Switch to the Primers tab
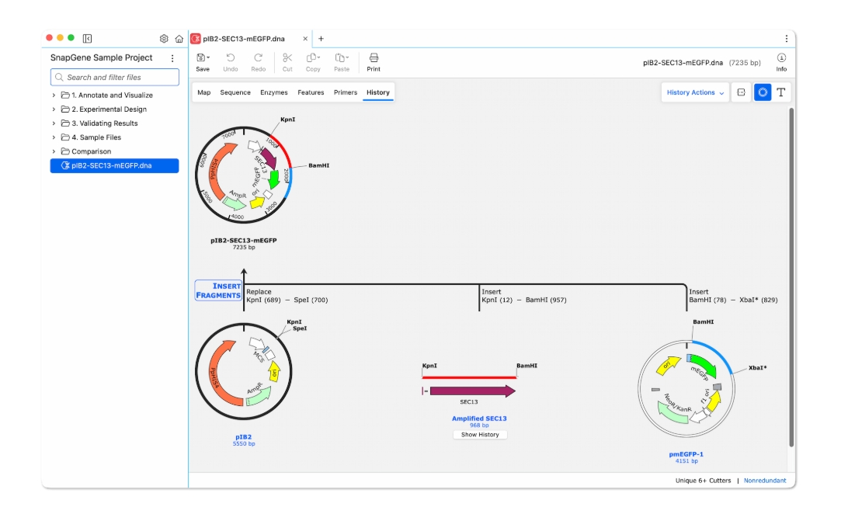The height and width of the screenshot is (507, 841). point(346,92)
